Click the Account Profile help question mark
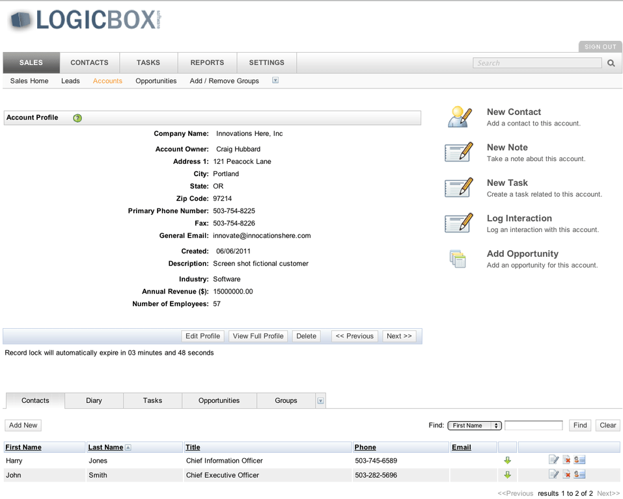 [77, 118]
